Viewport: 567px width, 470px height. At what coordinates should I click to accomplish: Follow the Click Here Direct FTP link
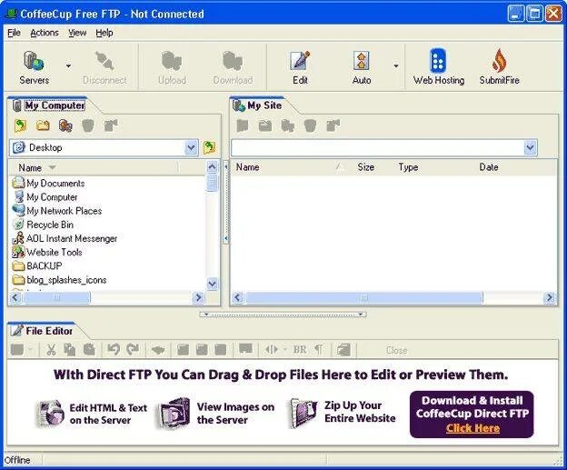[x=472, y=428]
